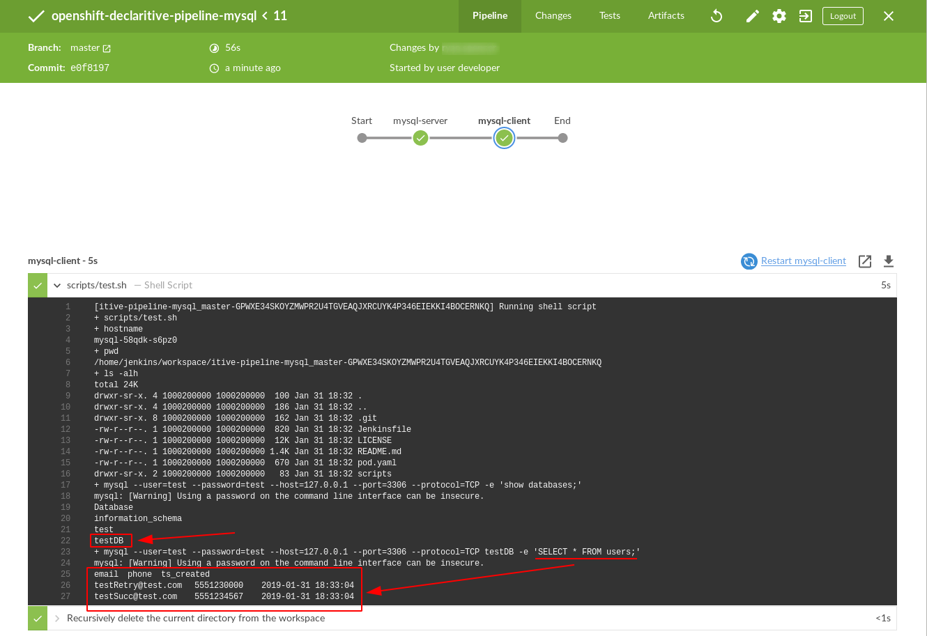Click the Start node of pipeline
The image size is (927, 636).
(x=362, y=138)
